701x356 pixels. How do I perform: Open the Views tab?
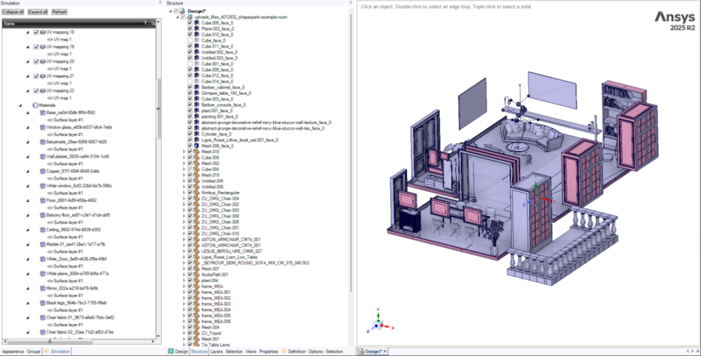click(251, 351)
